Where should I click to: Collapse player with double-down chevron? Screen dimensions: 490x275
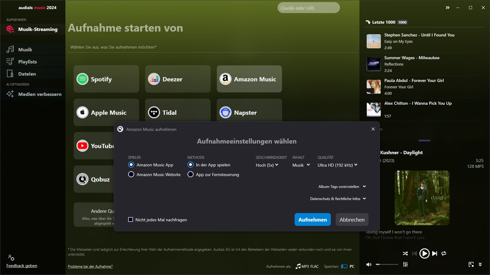[x=480, y=264]
